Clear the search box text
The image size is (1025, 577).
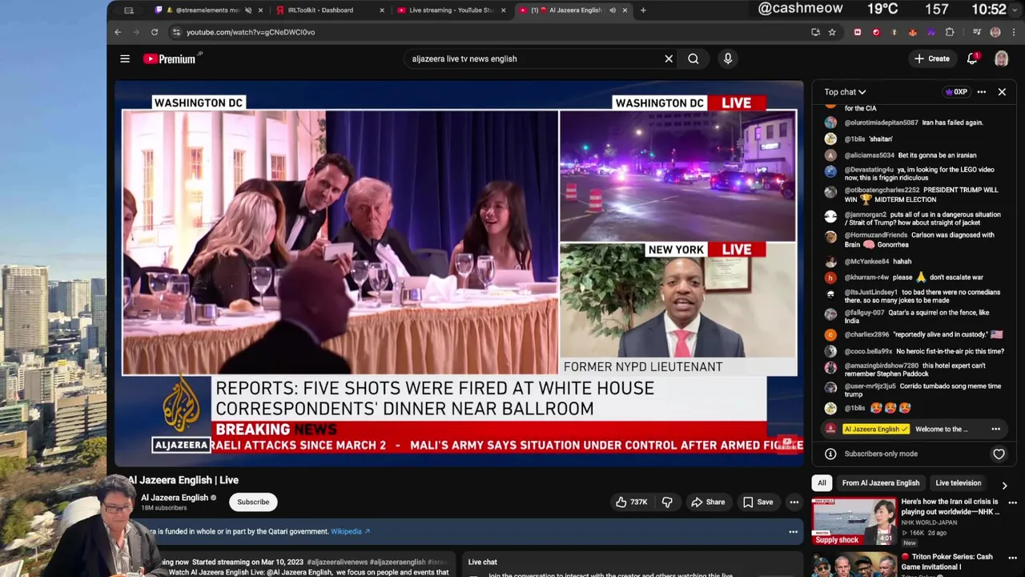[x=669, y=59]
